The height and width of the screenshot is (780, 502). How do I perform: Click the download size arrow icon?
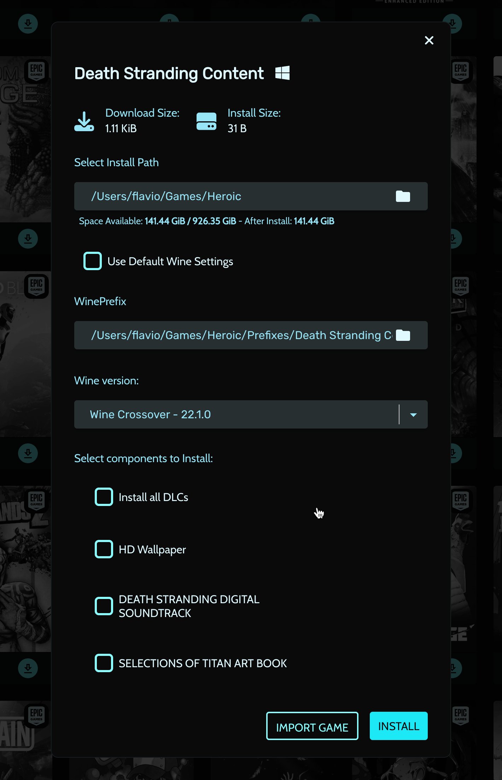pos(84,121)
